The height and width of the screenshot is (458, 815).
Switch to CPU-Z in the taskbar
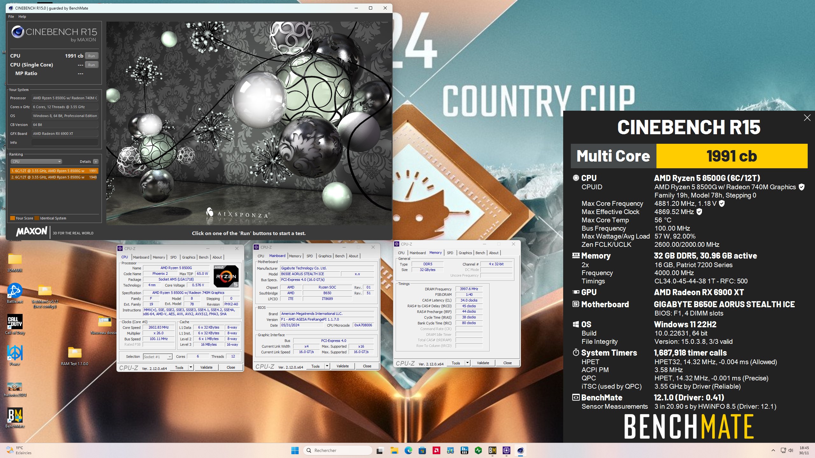click(x=506, y=450)
